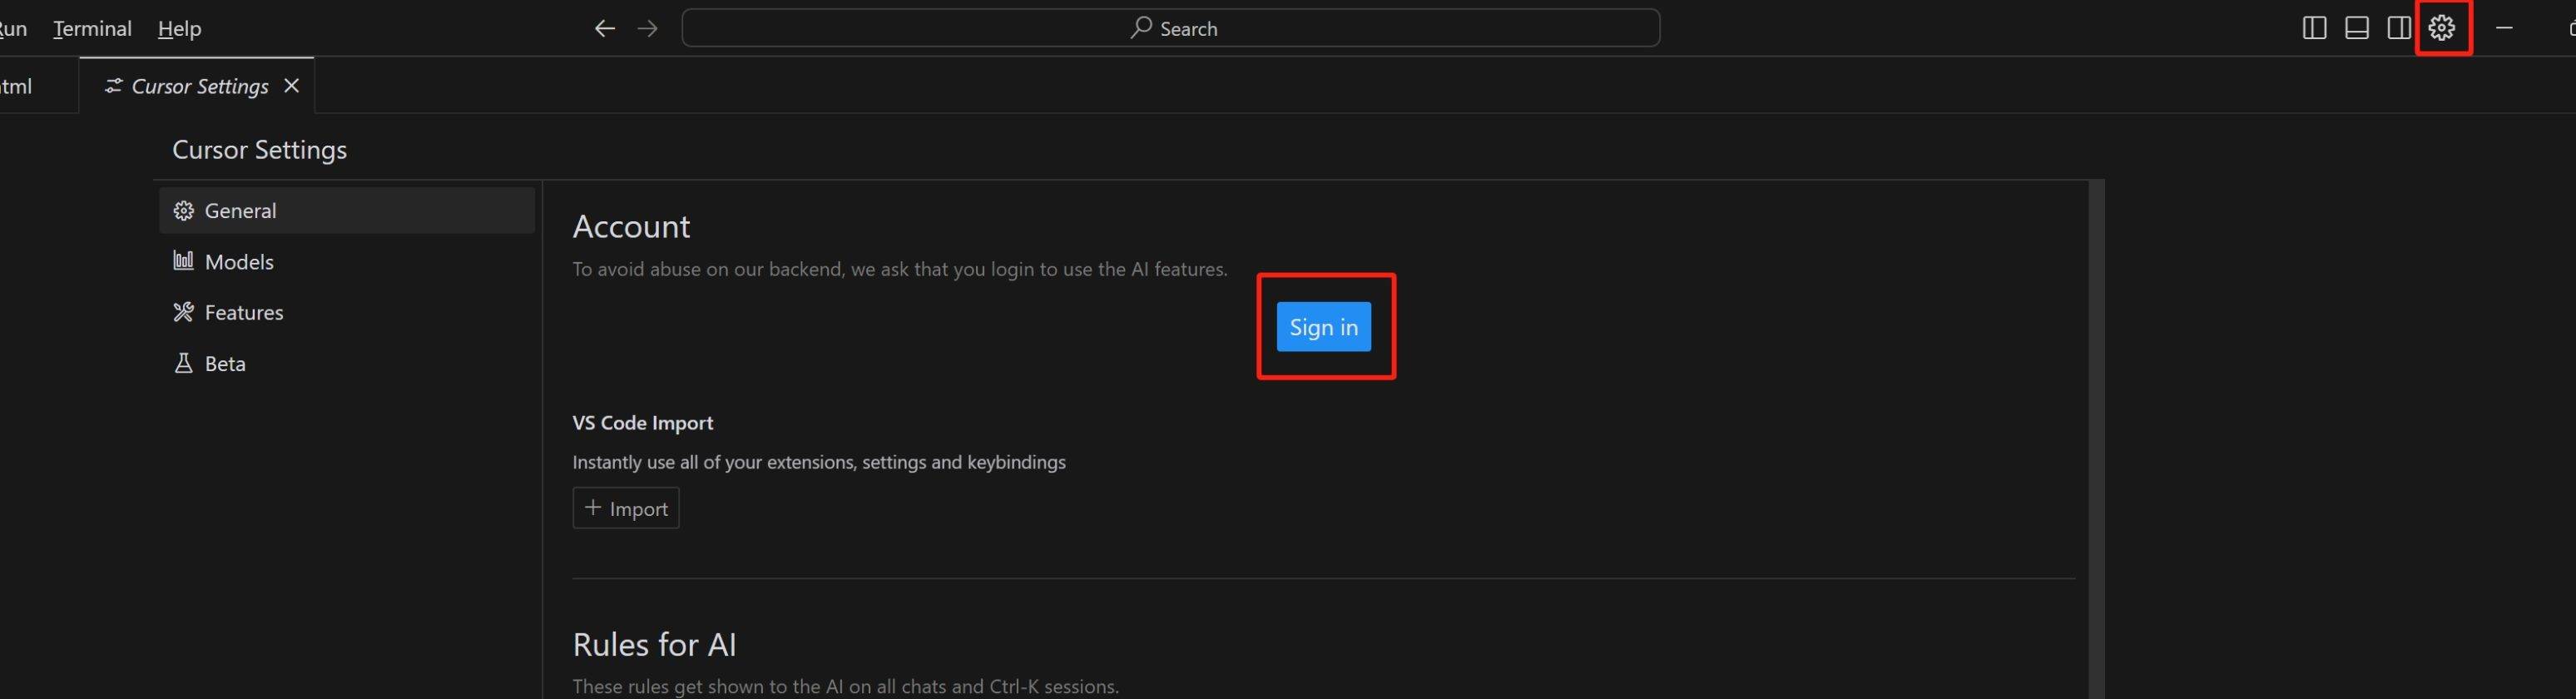Toggle the bottom panel layout icon
Image resolution: width=2576 pixels, height=699 pixels.
[x=2357, y=28]
